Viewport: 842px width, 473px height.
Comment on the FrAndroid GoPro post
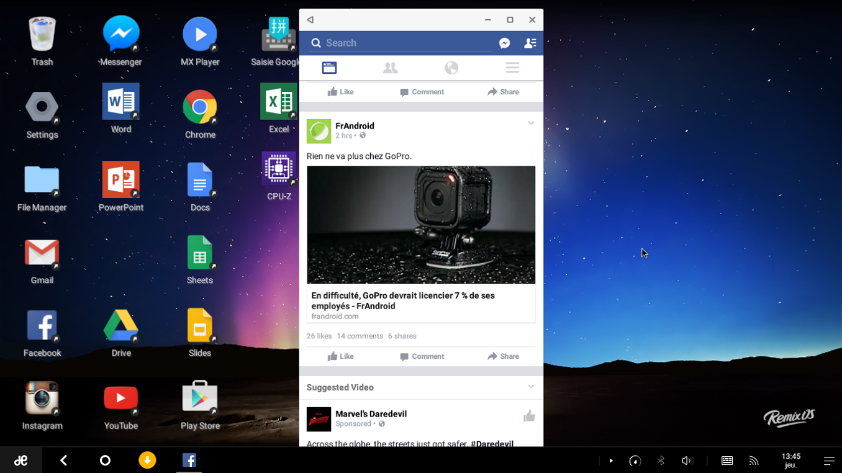coord(422,356)
